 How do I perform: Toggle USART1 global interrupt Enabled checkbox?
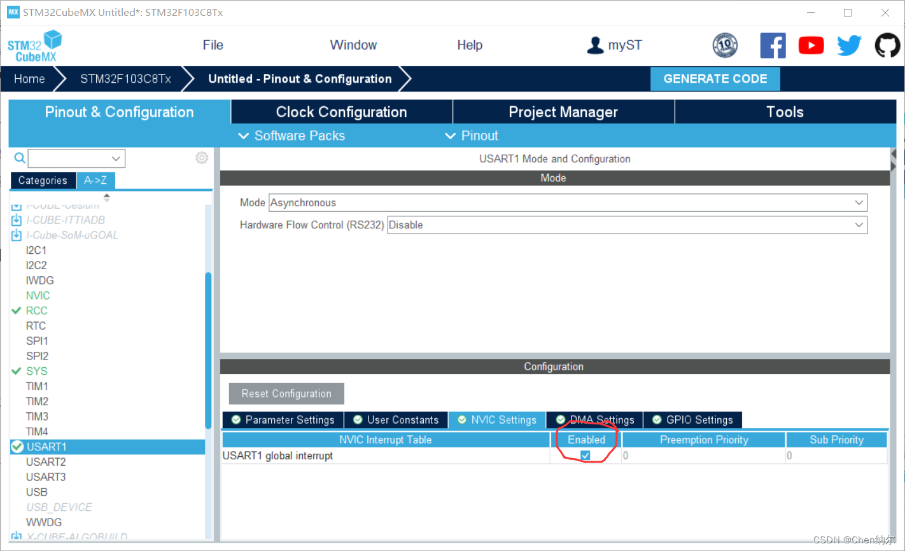(586, 456)
